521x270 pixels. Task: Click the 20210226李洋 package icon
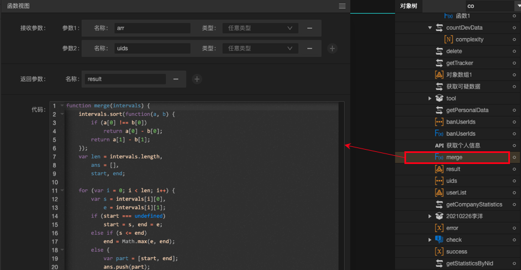coord(439,216)
